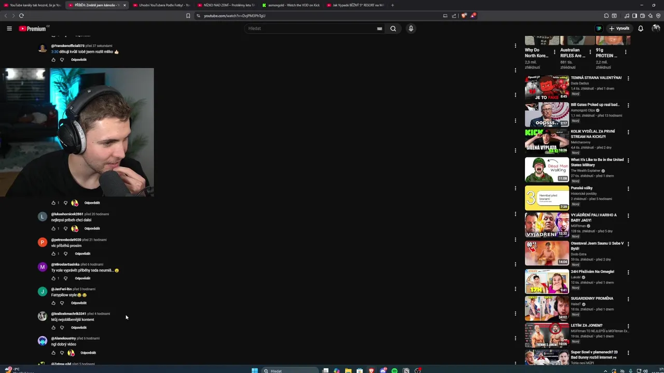664x373 pixels.
Task: Reply to JanFeri-l6n via Odpovědět
Action: (x=79, y=303)
